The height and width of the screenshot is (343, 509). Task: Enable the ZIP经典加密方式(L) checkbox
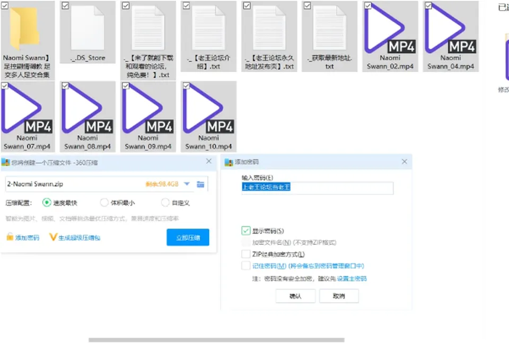(245, 254)
